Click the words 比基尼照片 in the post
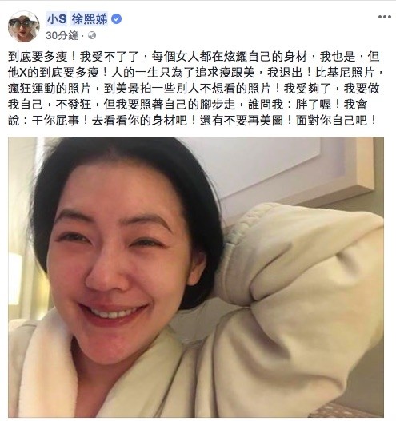This screenshot has width=396, height=421. [x=345, y=73]
